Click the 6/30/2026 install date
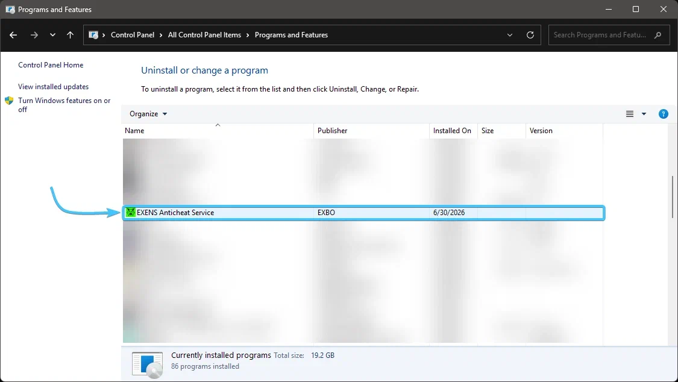The image size is (678, 382). (449, 213)
